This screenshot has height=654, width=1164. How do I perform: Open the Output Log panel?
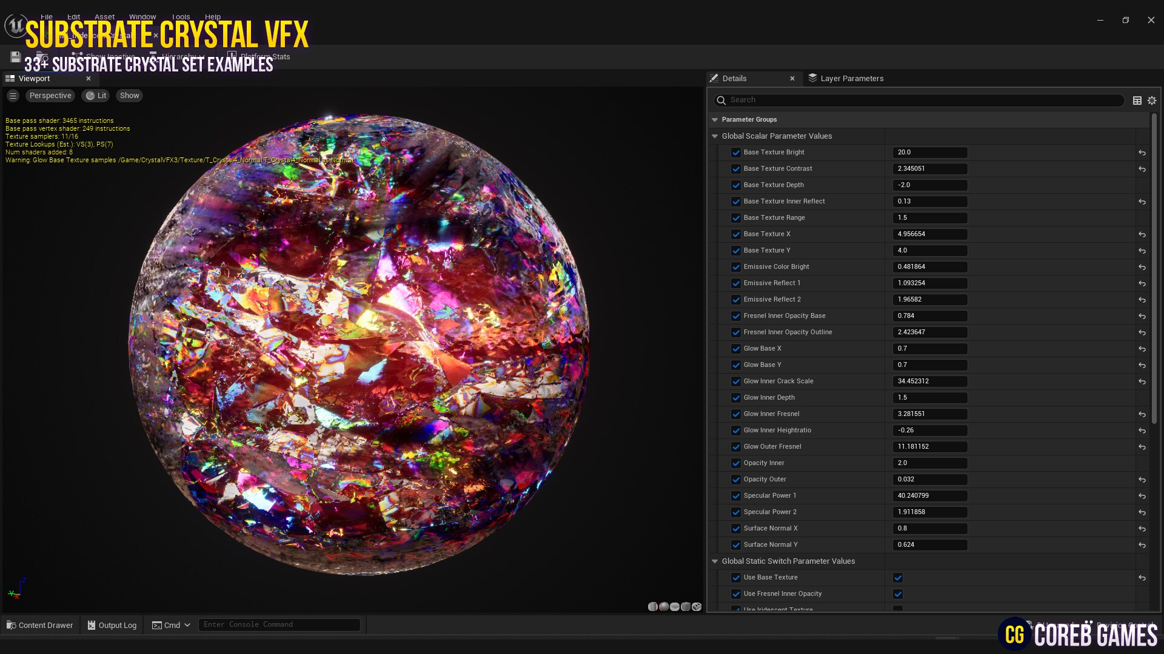pyautogui.click(x=112, y=625)
